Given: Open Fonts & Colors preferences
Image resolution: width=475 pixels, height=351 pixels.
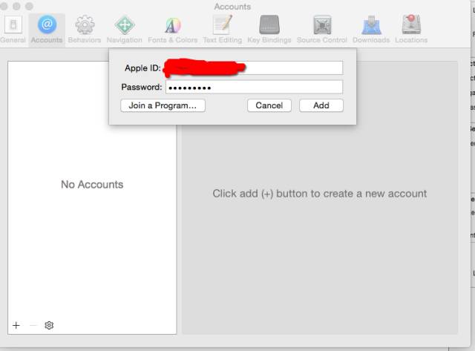Looking at the screenshot, I should tap(173, 25).
